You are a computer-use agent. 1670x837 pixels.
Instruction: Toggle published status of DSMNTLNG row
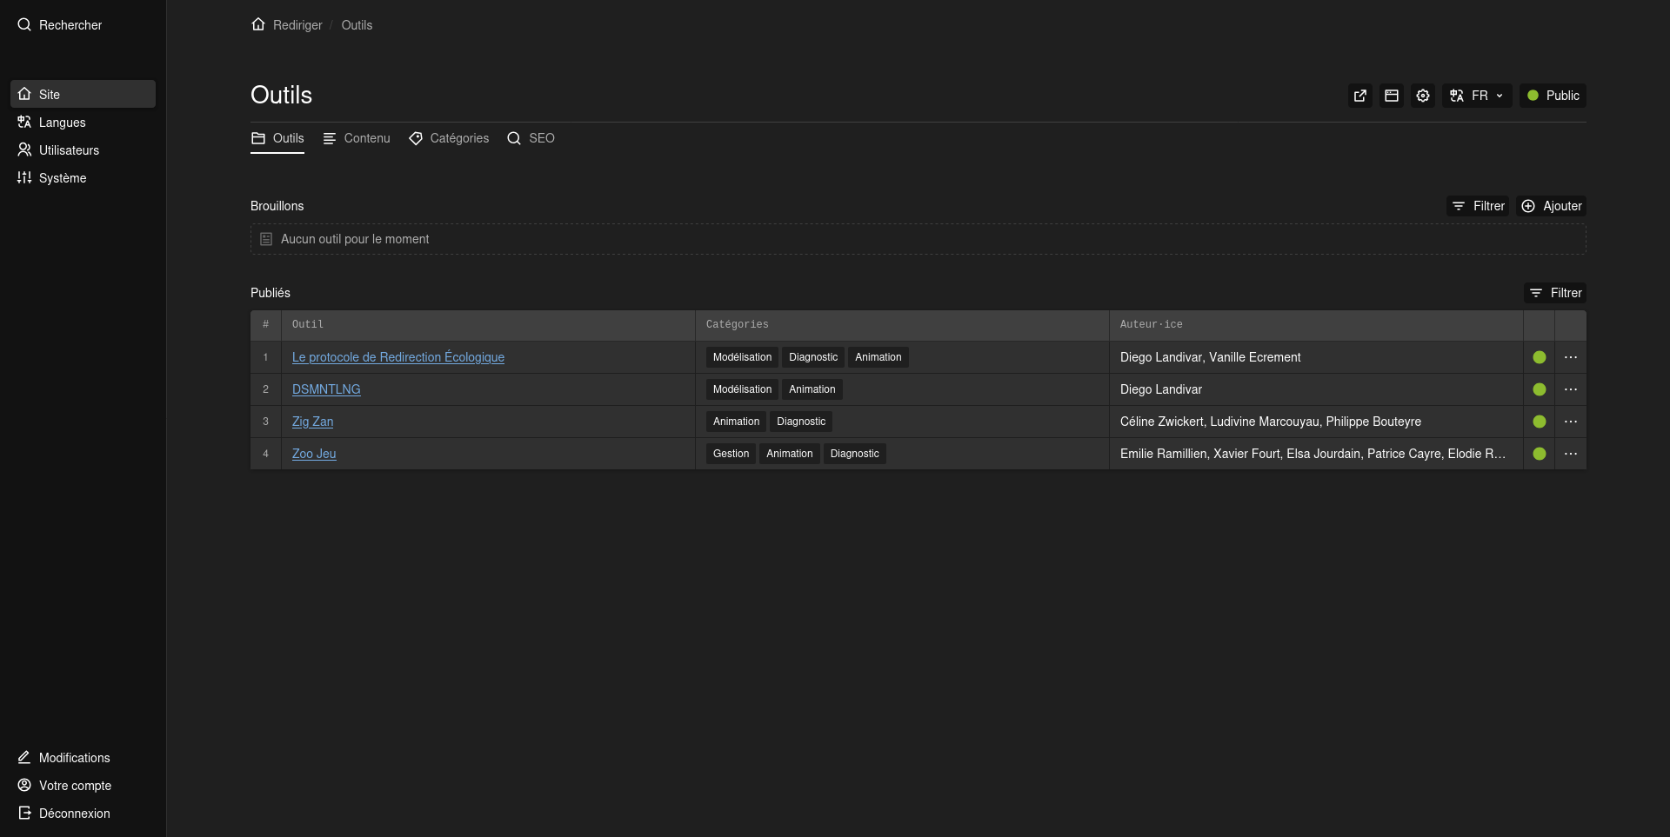pos(1539,389)
